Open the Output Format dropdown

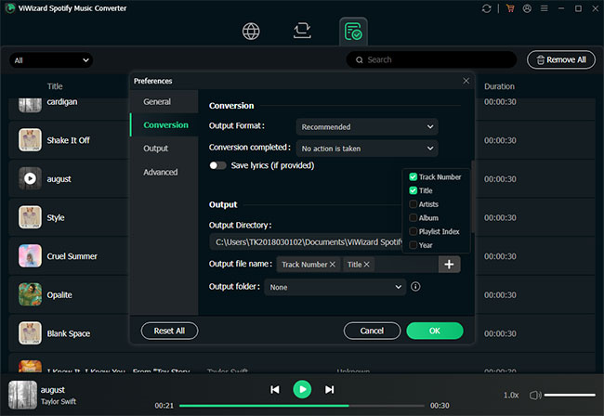click(x=367, y=126)
